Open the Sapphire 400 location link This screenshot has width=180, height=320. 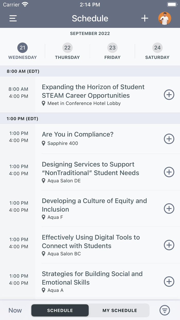tap(60, 143)
